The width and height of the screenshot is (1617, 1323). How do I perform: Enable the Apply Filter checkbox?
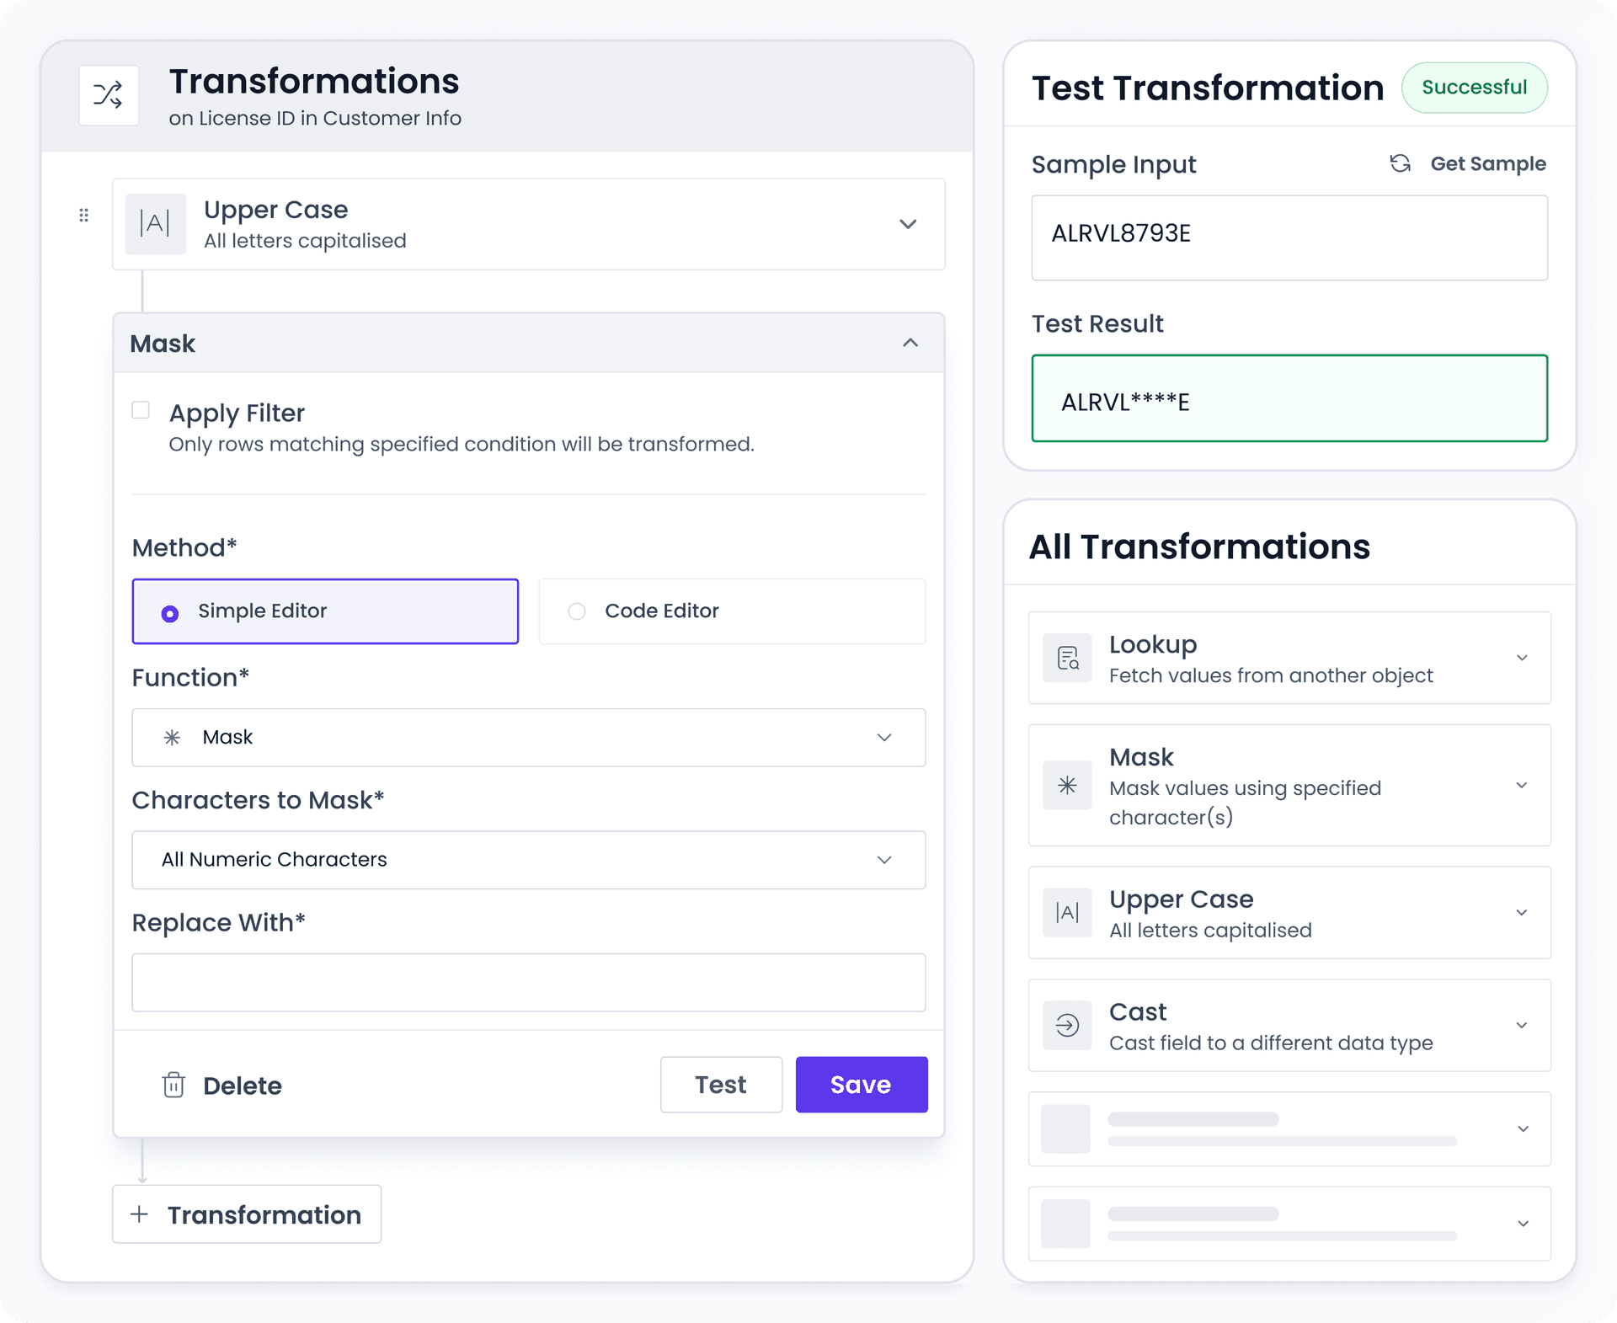(140, 409)
